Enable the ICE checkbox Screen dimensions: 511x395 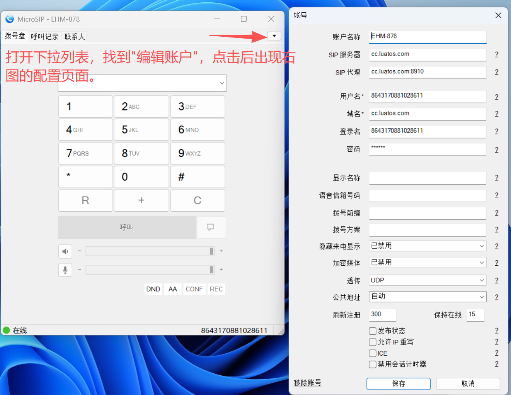[x=373, y=353]
